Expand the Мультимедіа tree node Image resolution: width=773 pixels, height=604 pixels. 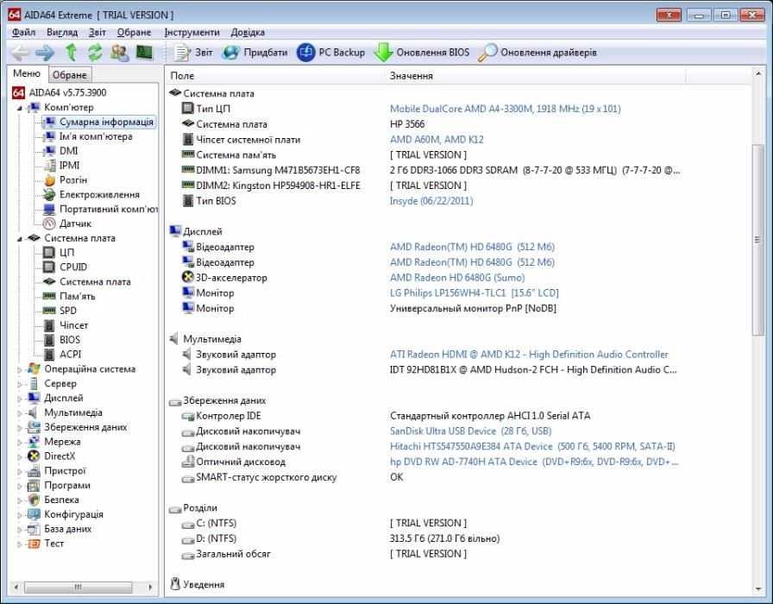pos(20,412)
